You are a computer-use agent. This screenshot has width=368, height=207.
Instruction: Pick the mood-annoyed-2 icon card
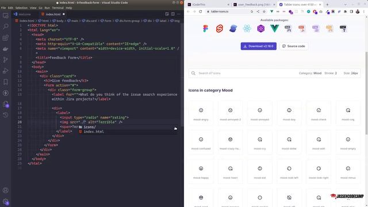230,113
